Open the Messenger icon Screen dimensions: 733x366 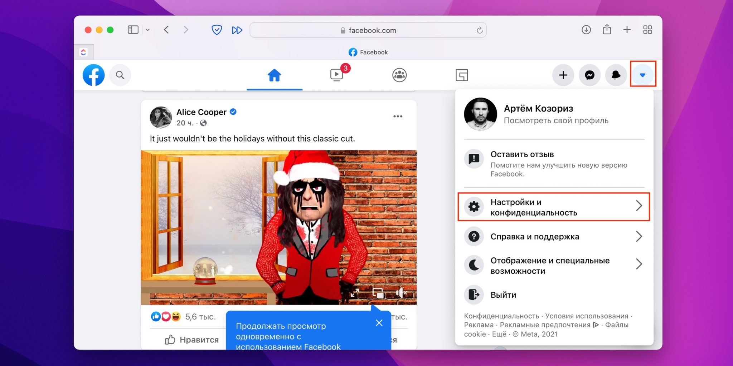tap(589, 75)
